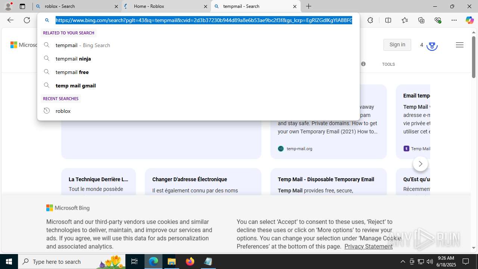Launch Copilot icon in toolbar
Screen dimensions: 478x269
pos(469,20)
